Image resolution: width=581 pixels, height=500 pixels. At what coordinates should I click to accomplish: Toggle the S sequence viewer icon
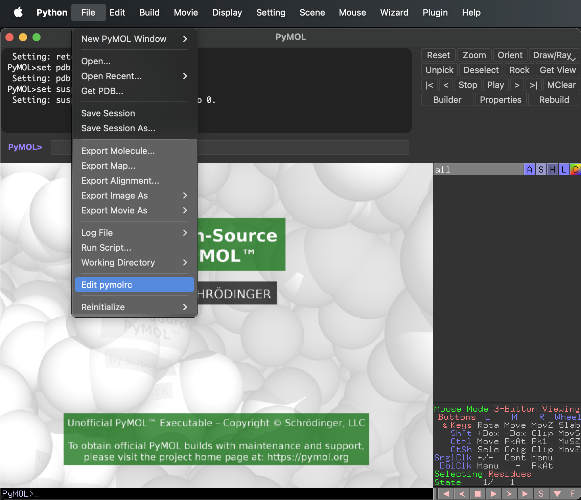pyautogui.click(x=541, y=494)
